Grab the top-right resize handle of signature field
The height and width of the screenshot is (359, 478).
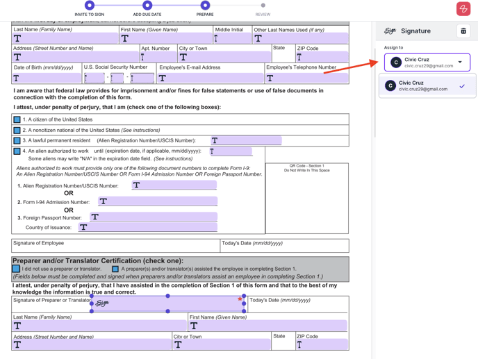click(244, 296)
